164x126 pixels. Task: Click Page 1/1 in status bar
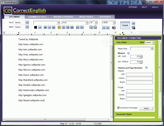click(64, 124)
